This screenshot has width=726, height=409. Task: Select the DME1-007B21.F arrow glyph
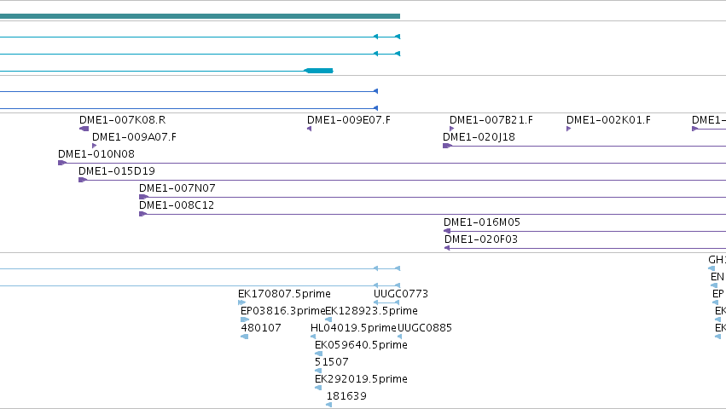452,129
